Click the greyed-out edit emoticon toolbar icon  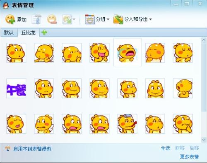[36, 19]
